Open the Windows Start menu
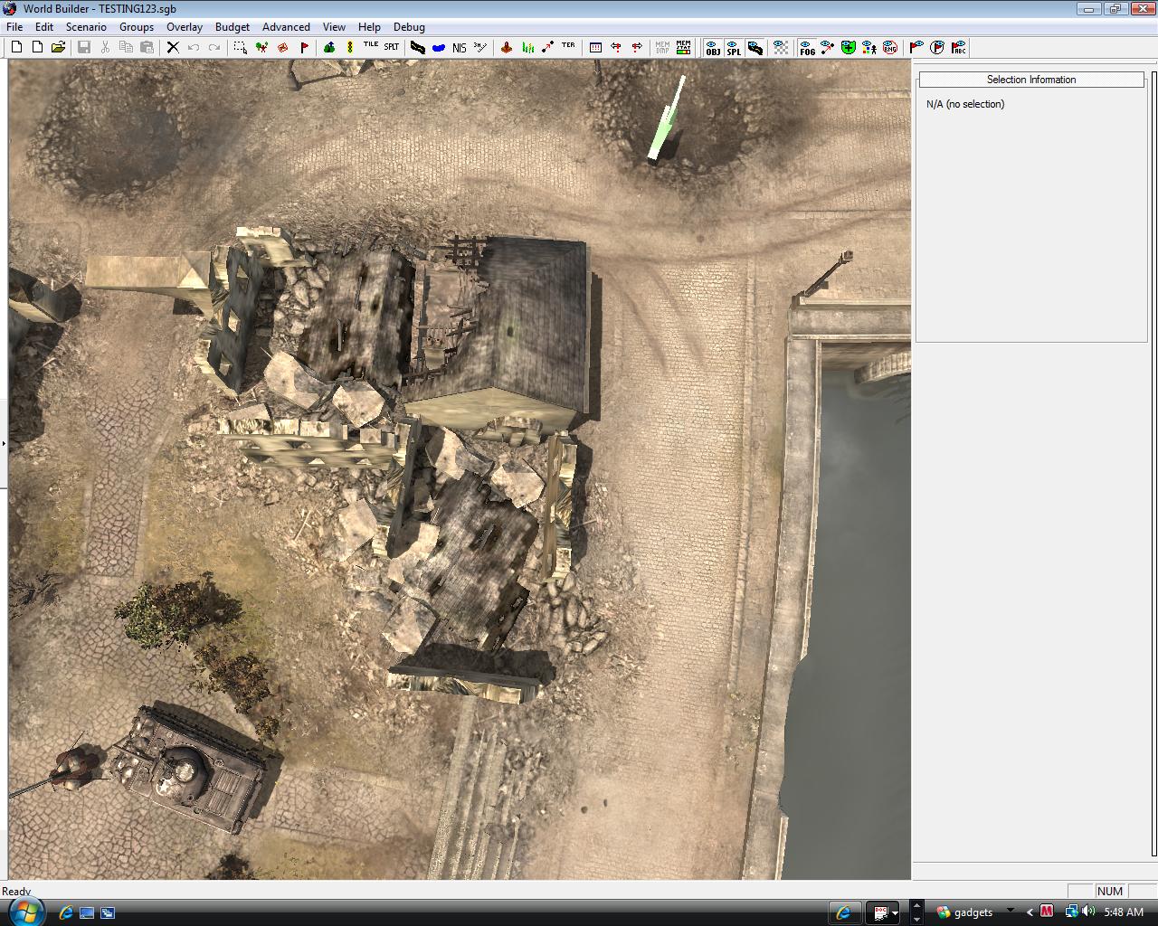1158x926 pixels. pos(25,911)
